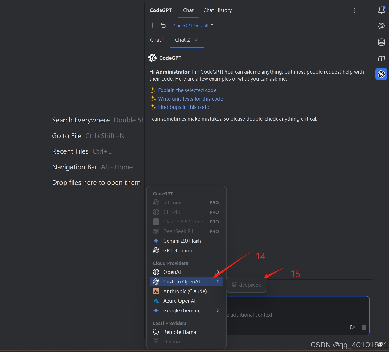Viewport: 389px width, 352px height.
Task: Click the stop generation square button
Action: [x=364, y=327]
